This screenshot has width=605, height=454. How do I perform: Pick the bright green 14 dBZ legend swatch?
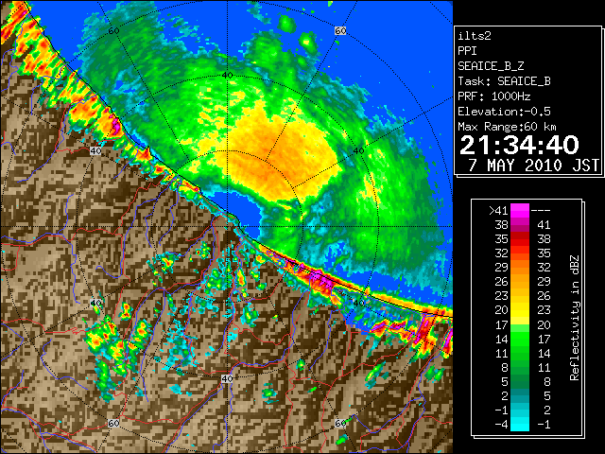(520, 339)
